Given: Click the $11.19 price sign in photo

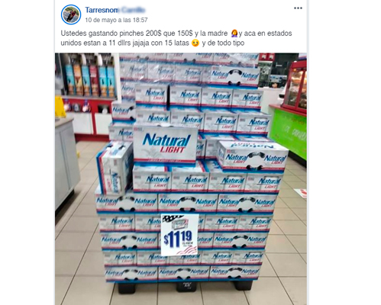Looking at the screenshot, I should [x=179, y=234].
